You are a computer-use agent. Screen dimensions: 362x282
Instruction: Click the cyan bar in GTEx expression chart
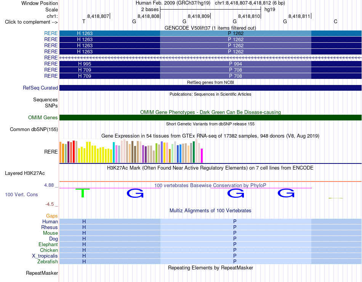click(114, 152)
